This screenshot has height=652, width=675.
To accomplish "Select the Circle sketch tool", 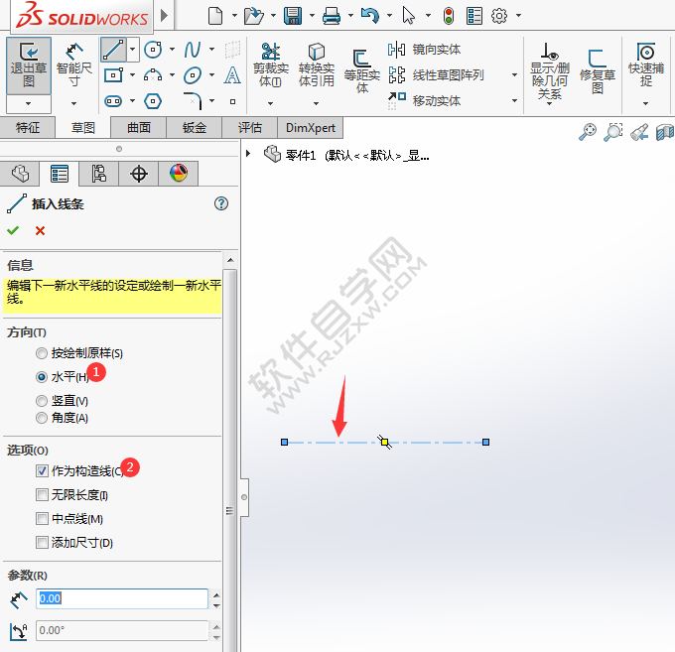I will coord(153,50).
